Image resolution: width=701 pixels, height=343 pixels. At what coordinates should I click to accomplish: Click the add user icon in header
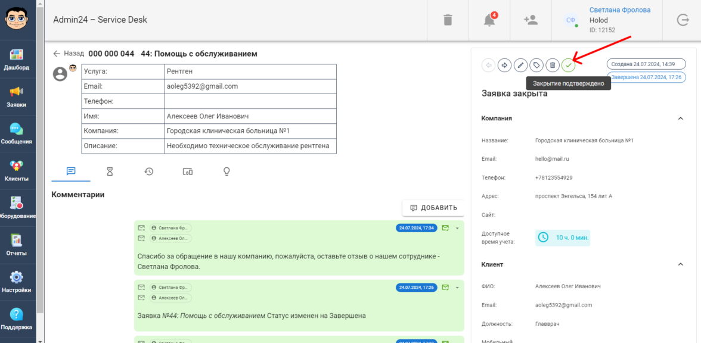coord(531,20)
